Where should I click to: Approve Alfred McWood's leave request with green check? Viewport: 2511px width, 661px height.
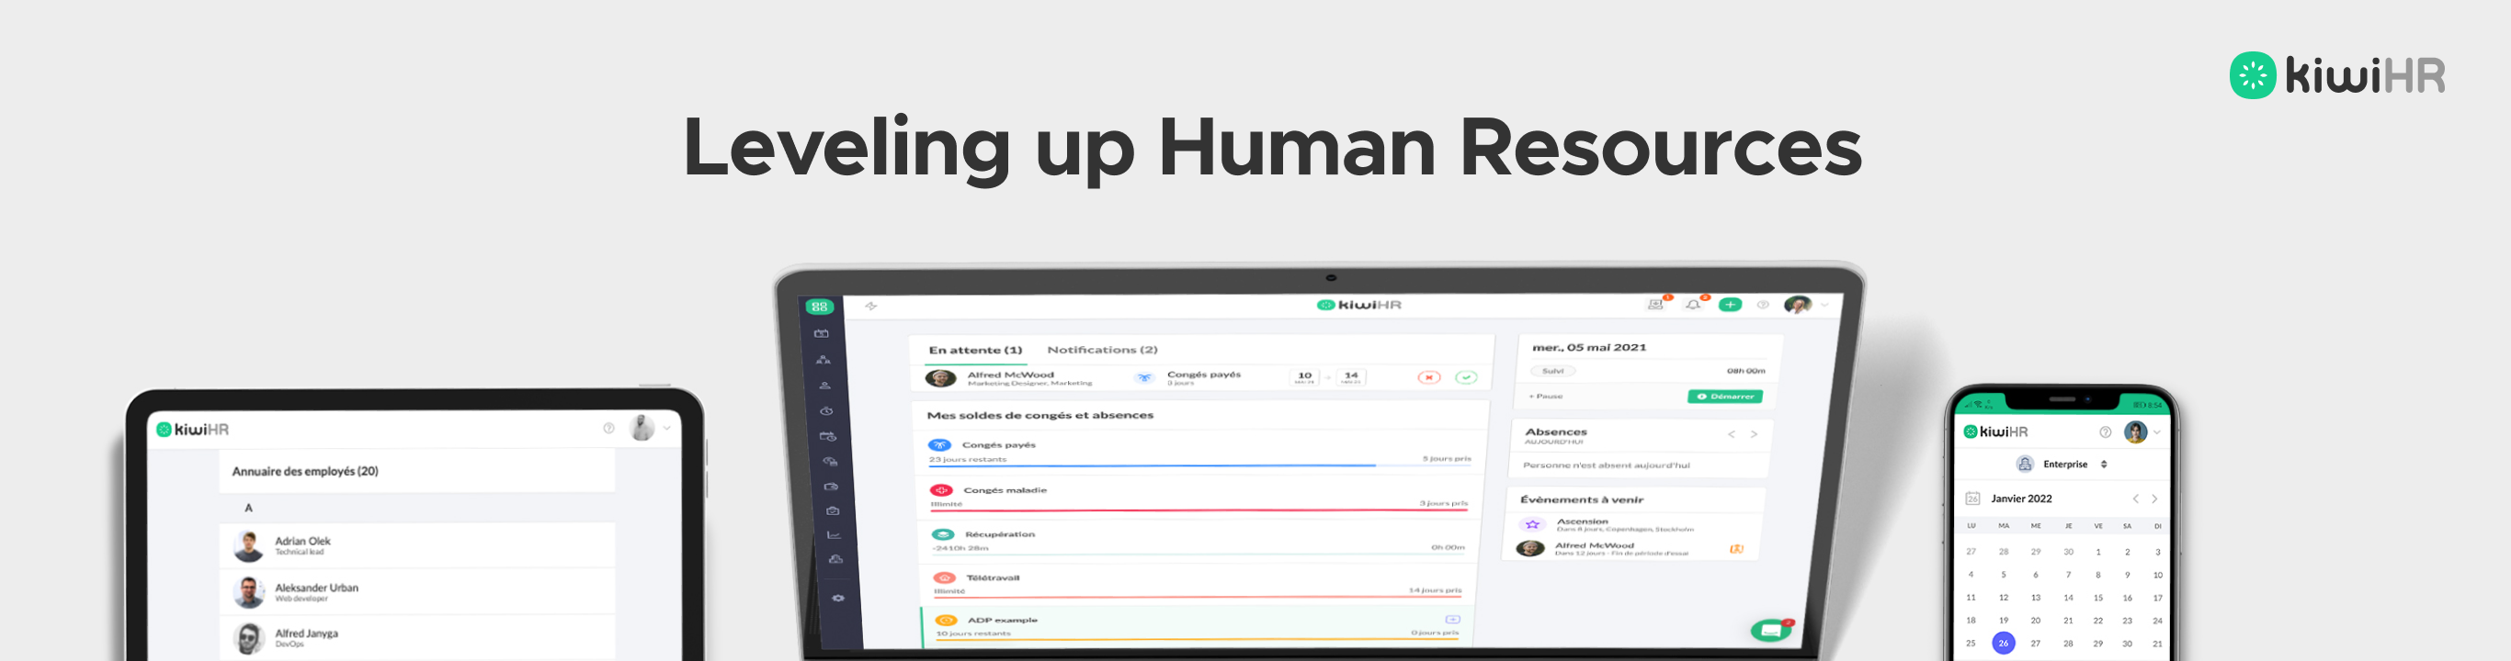1466,376
